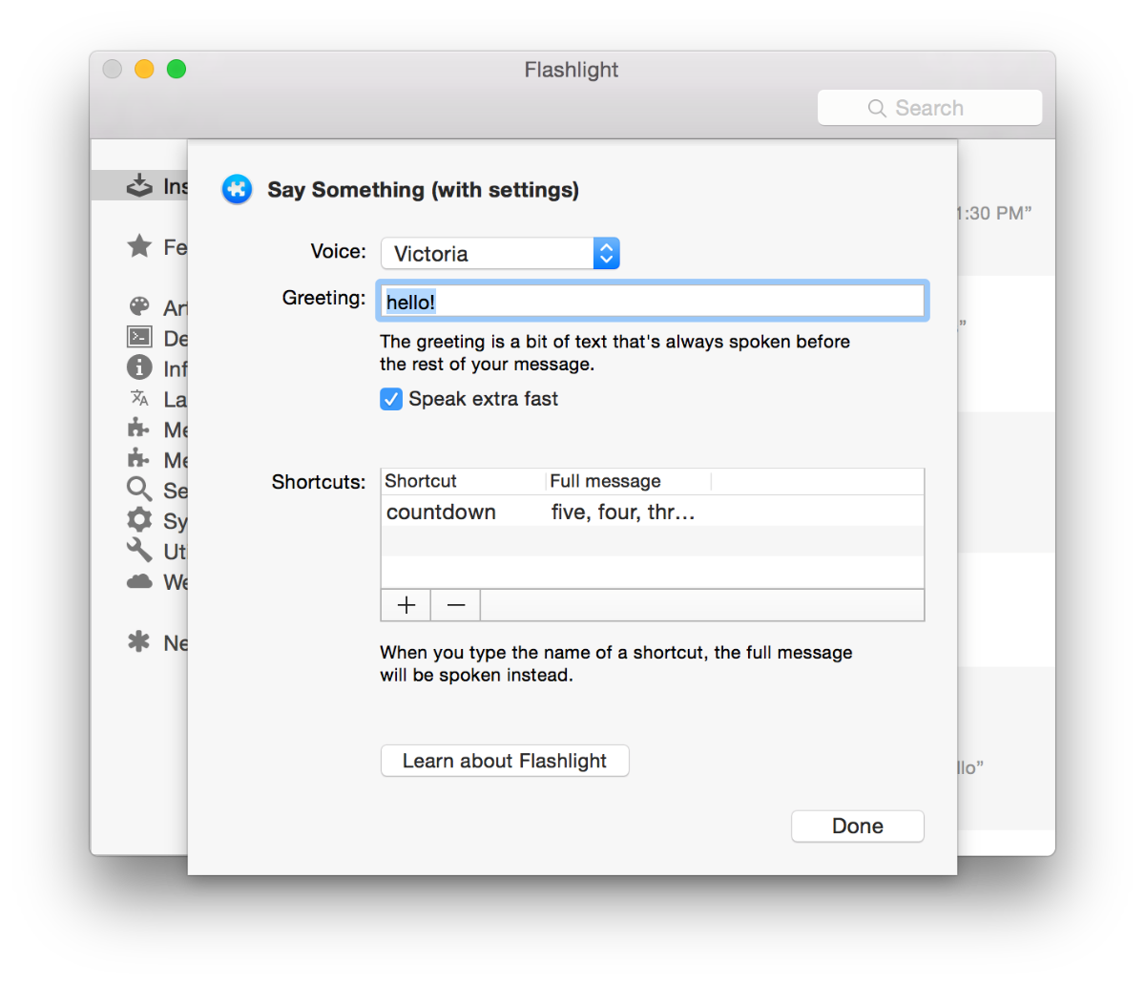Image resolution: width=1145 pixels, height=984 pixels.
Task: Open the palette Art category
Action: [139, 306]
